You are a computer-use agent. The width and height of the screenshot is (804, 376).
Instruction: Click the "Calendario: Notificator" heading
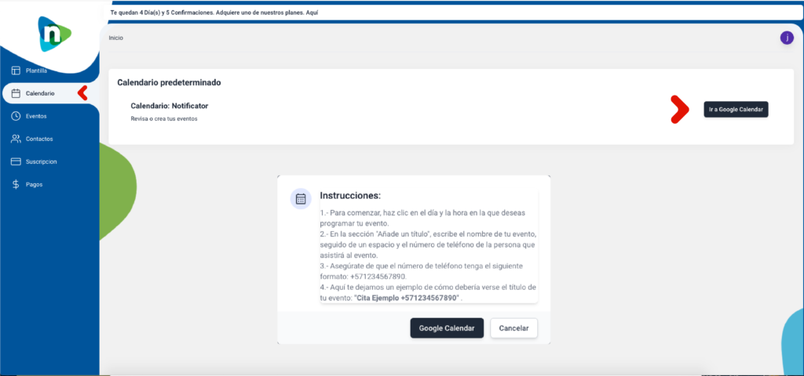169,106
